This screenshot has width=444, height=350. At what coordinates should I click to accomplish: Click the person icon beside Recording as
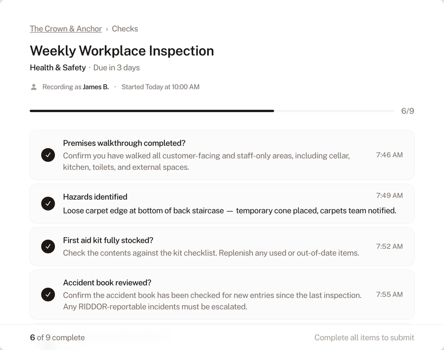pyautogui.click(x=34, y=87)
